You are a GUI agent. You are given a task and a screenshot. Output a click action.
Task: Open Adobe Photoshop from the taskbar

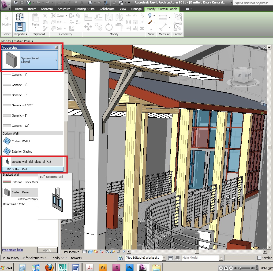(130, 268)
